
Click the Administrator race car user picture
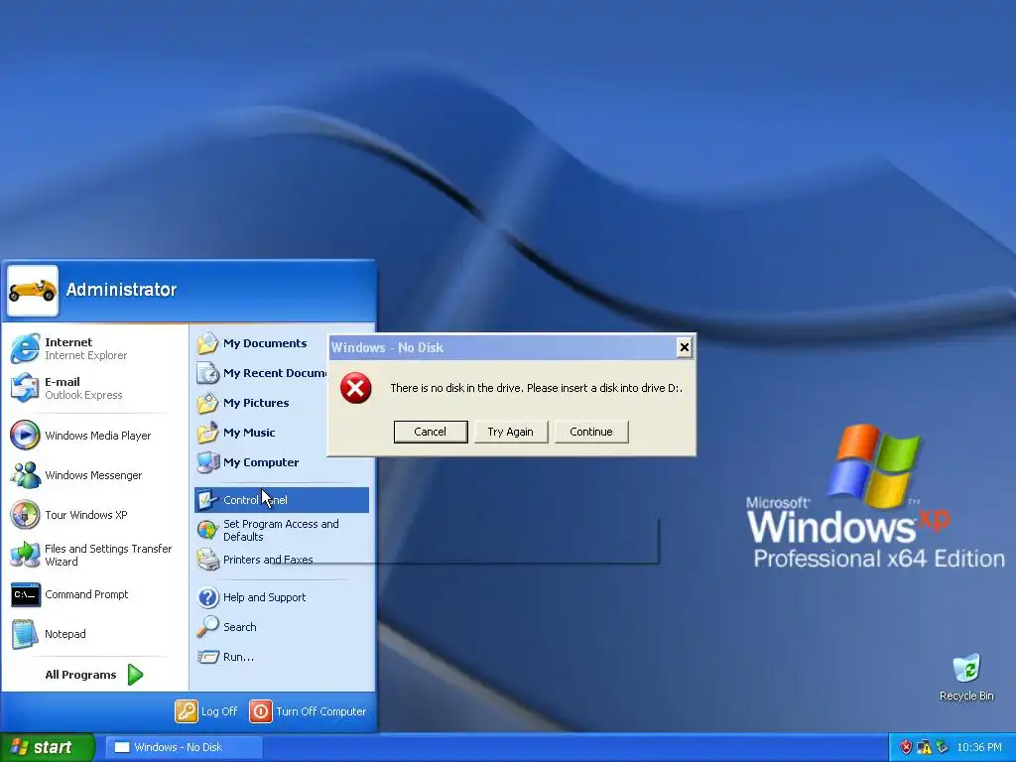(33, 291)
